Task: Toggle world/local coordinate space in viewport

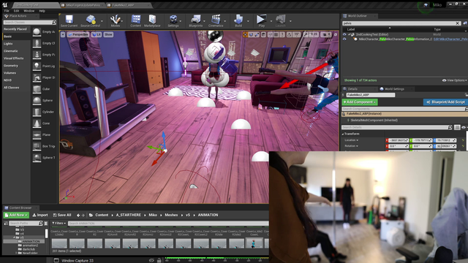Action: [263, 34]
